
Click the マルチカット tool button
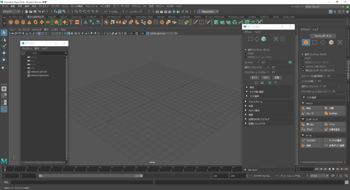[312, 140]
